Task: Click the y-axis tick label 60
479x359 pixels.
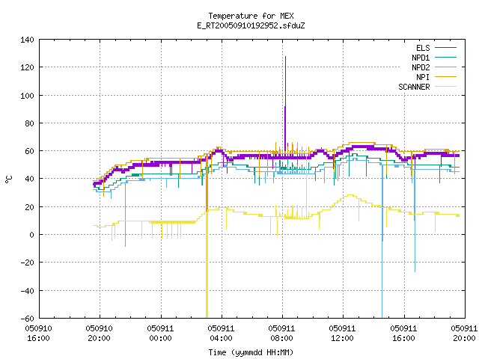Action: coord(29,151)
